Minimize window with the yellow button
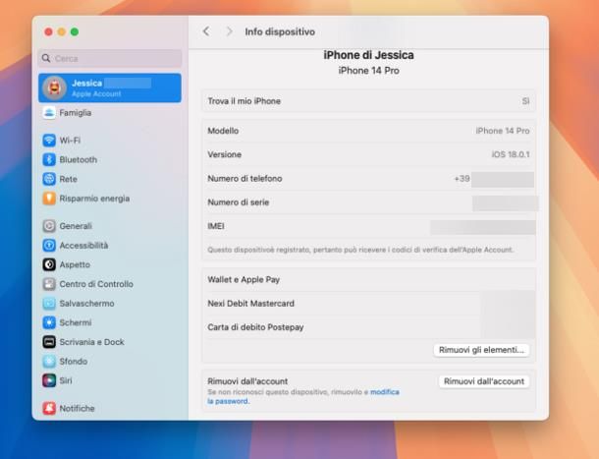599x459 pixels. coord(62,31)
